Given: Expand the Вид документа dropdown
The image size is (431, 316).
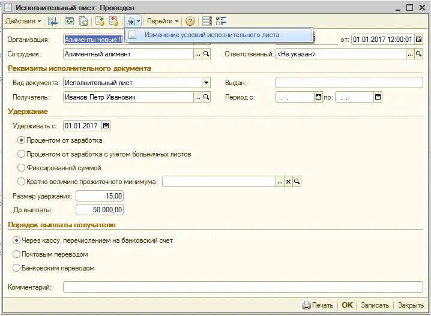Looking at the screenshot, I should pos(206,83).
